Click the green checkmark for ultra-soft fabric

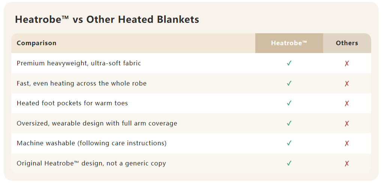coord(289,63)
